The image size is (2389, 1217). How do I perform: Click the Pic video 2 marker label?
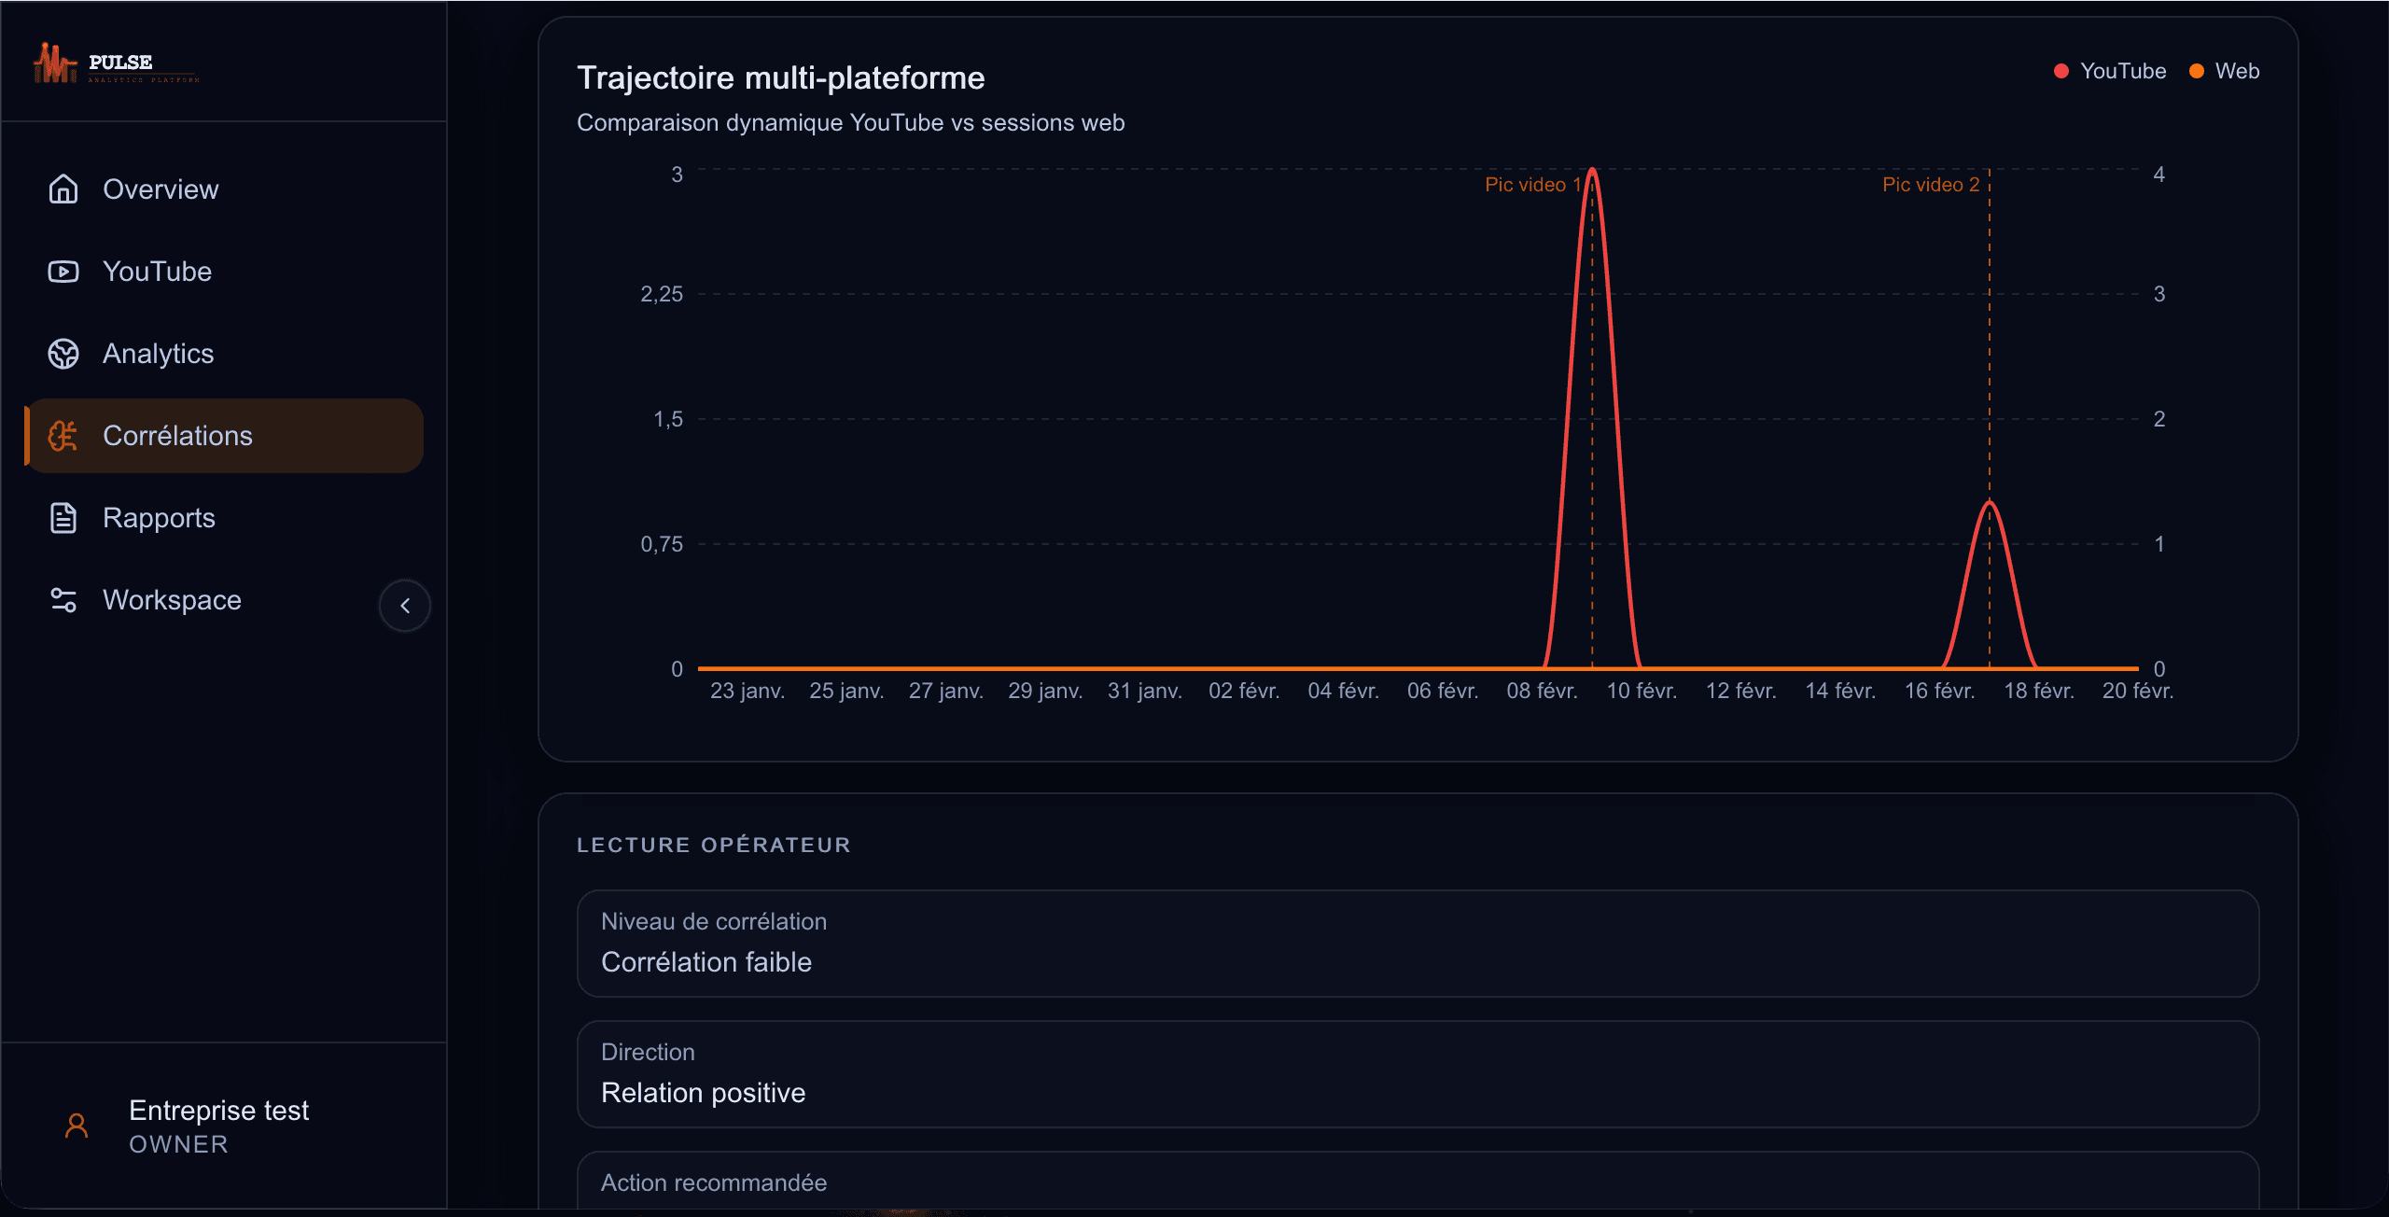pyautogui.click(x=1930, y=185)
